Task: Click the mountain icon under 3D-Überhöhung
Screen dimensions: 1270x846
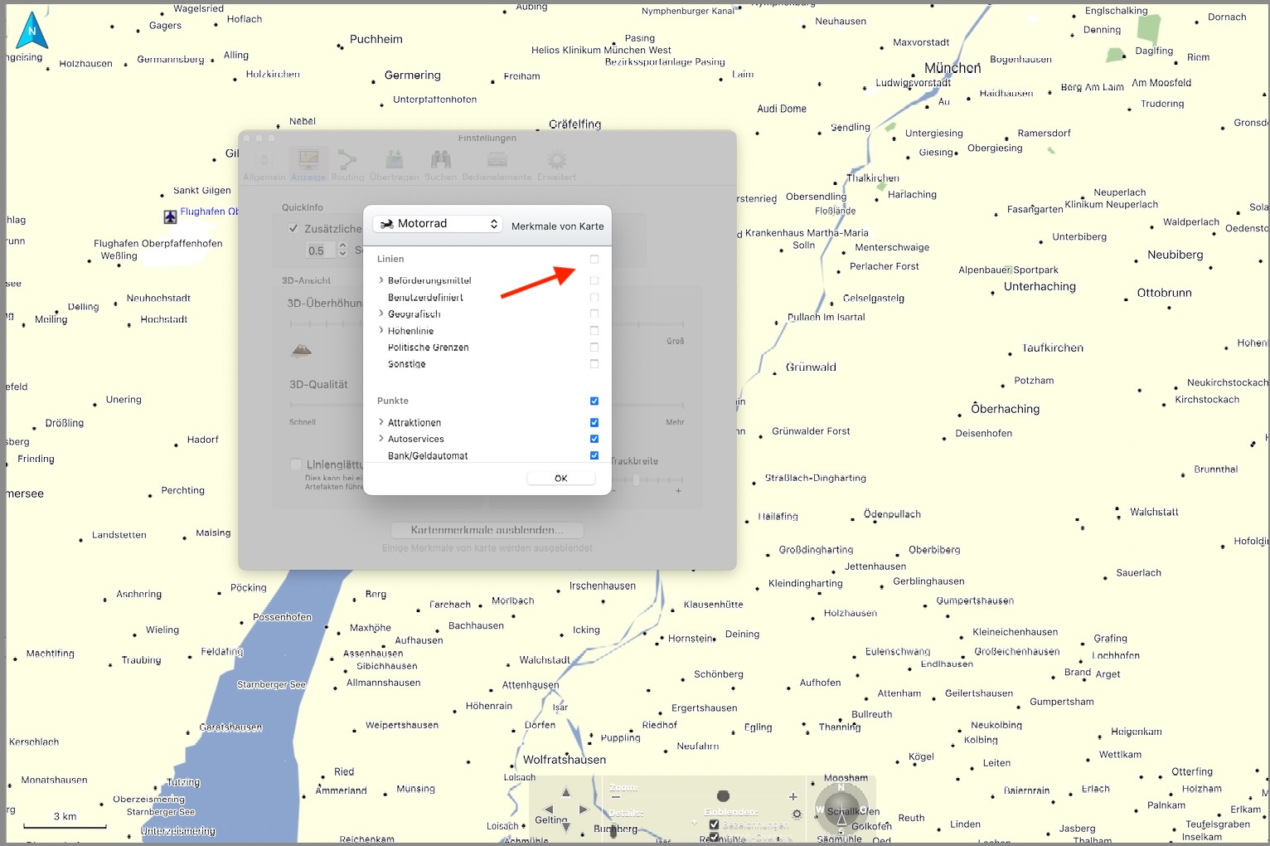Action: pos(302,350)
